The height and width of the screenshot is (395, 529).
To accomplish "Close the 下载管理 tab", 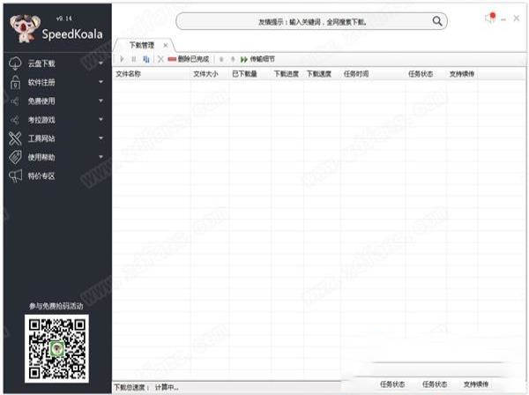I will (x=165, y=44).
